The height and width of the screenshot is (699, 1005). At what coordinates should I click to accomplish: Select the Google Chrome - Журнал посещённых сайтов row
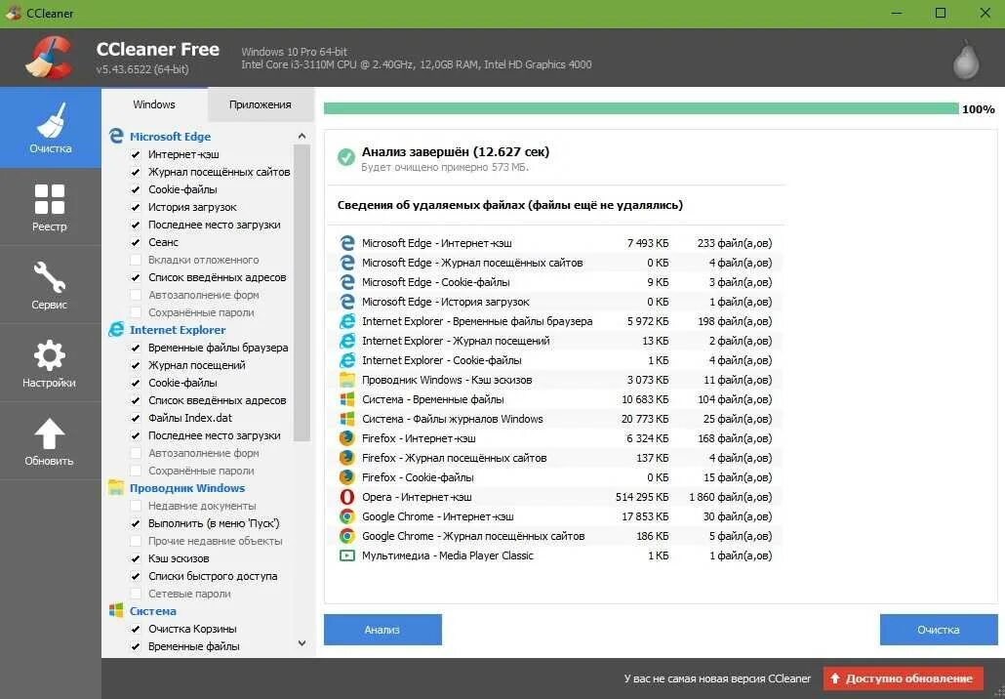556,536
